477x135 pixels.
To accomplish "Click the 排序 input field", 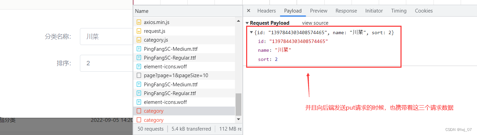I will pos(106,63).
